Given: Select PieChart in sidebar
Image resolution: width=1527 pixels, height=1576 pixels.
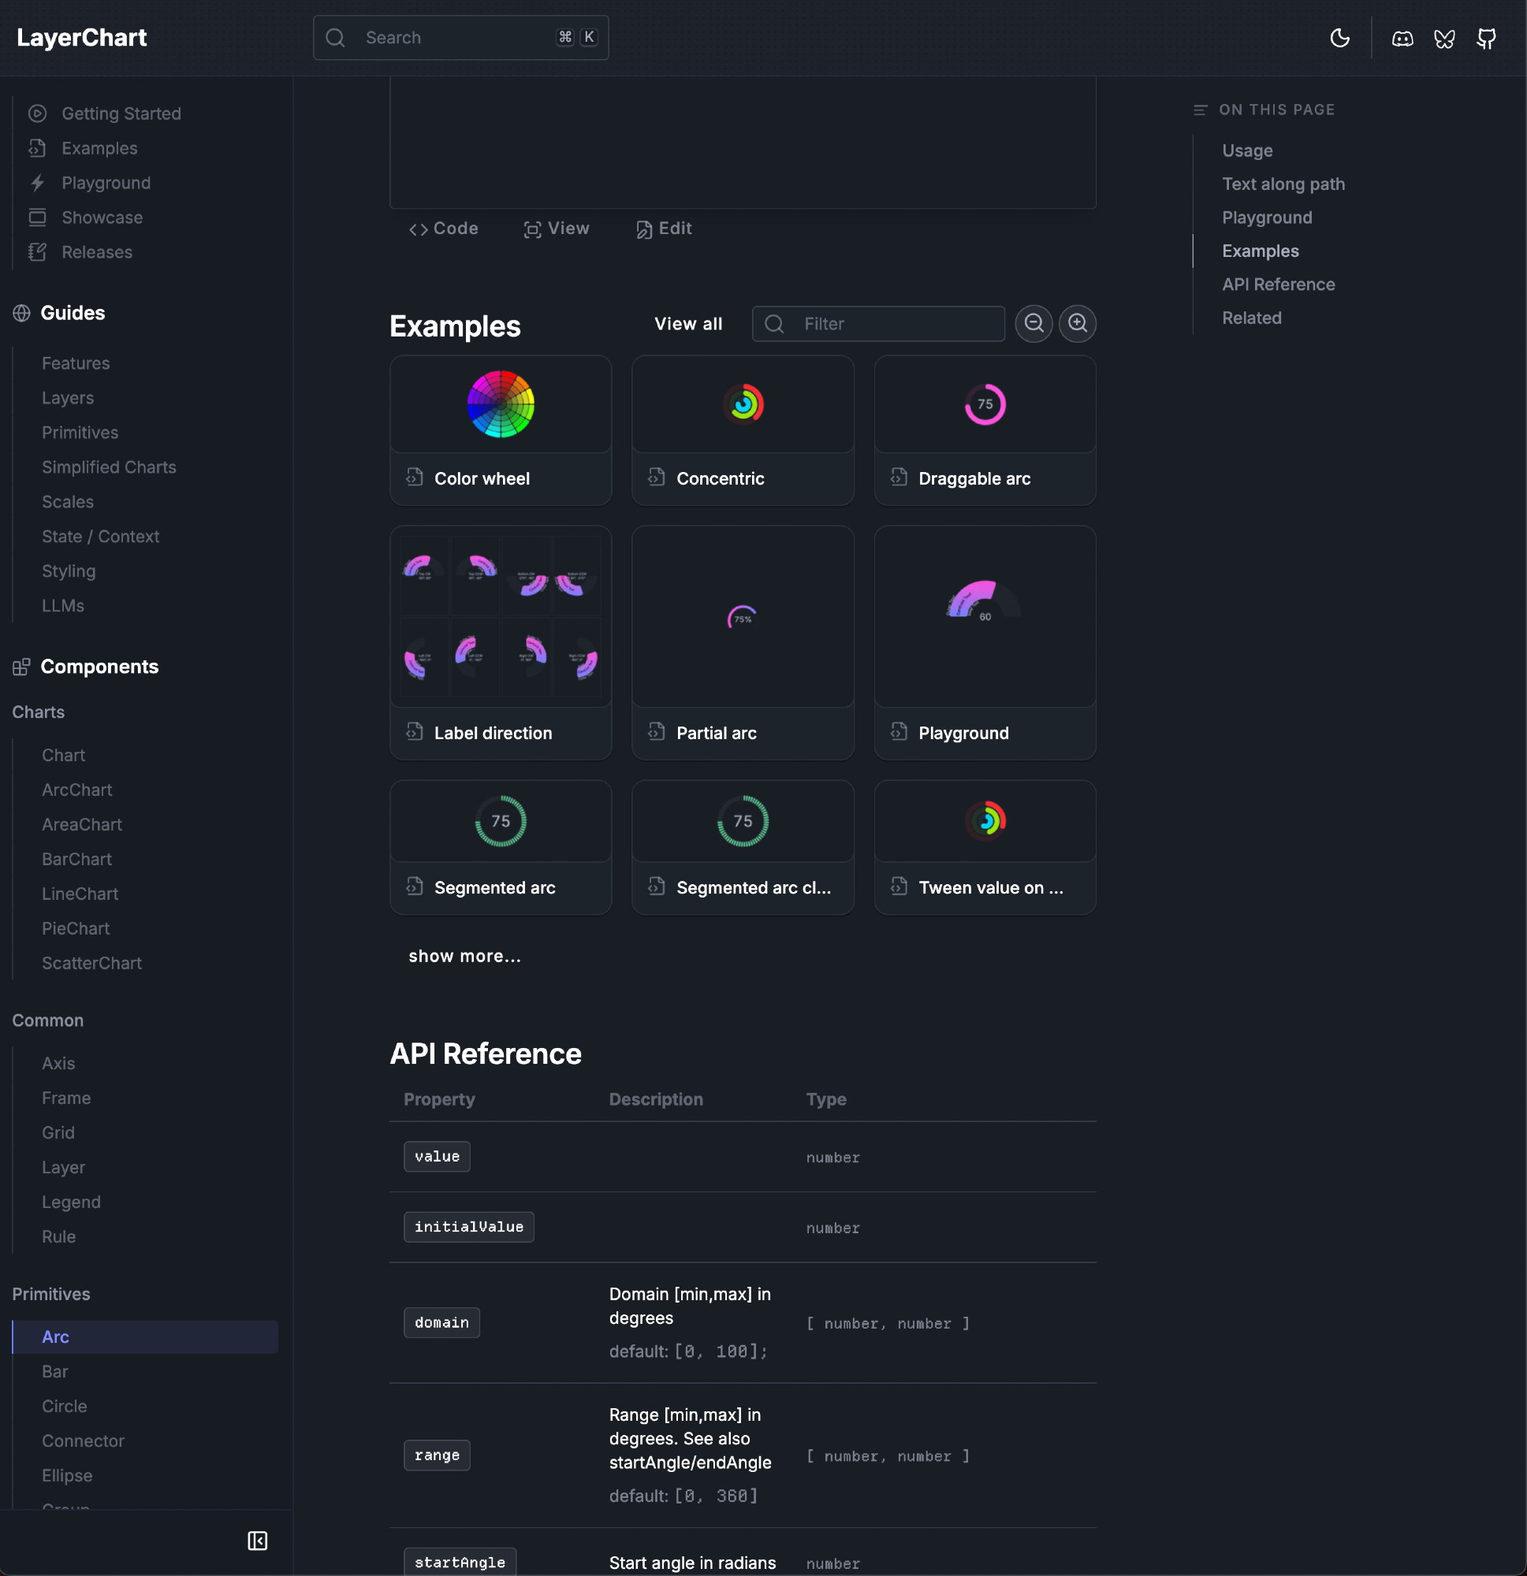Looking at the screenshot, I should point(76,928).
